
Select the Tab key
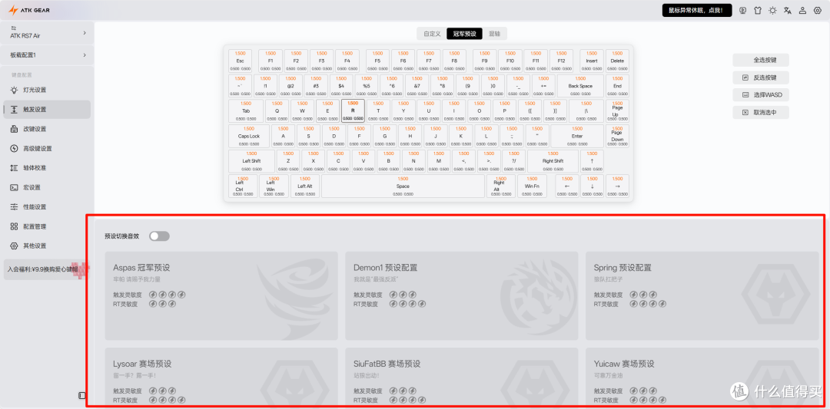[246, 111]
